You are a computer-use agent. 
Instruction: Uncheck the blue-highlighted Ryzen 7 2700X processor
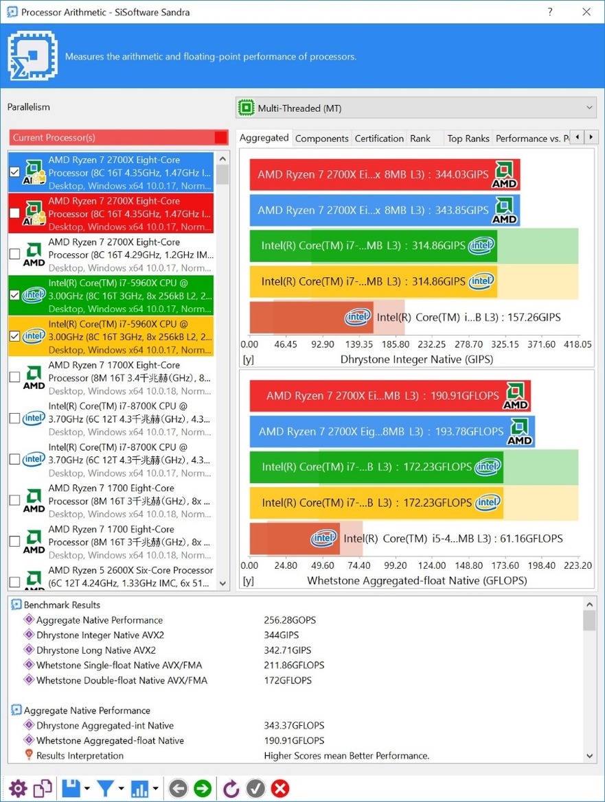[15, 172]
